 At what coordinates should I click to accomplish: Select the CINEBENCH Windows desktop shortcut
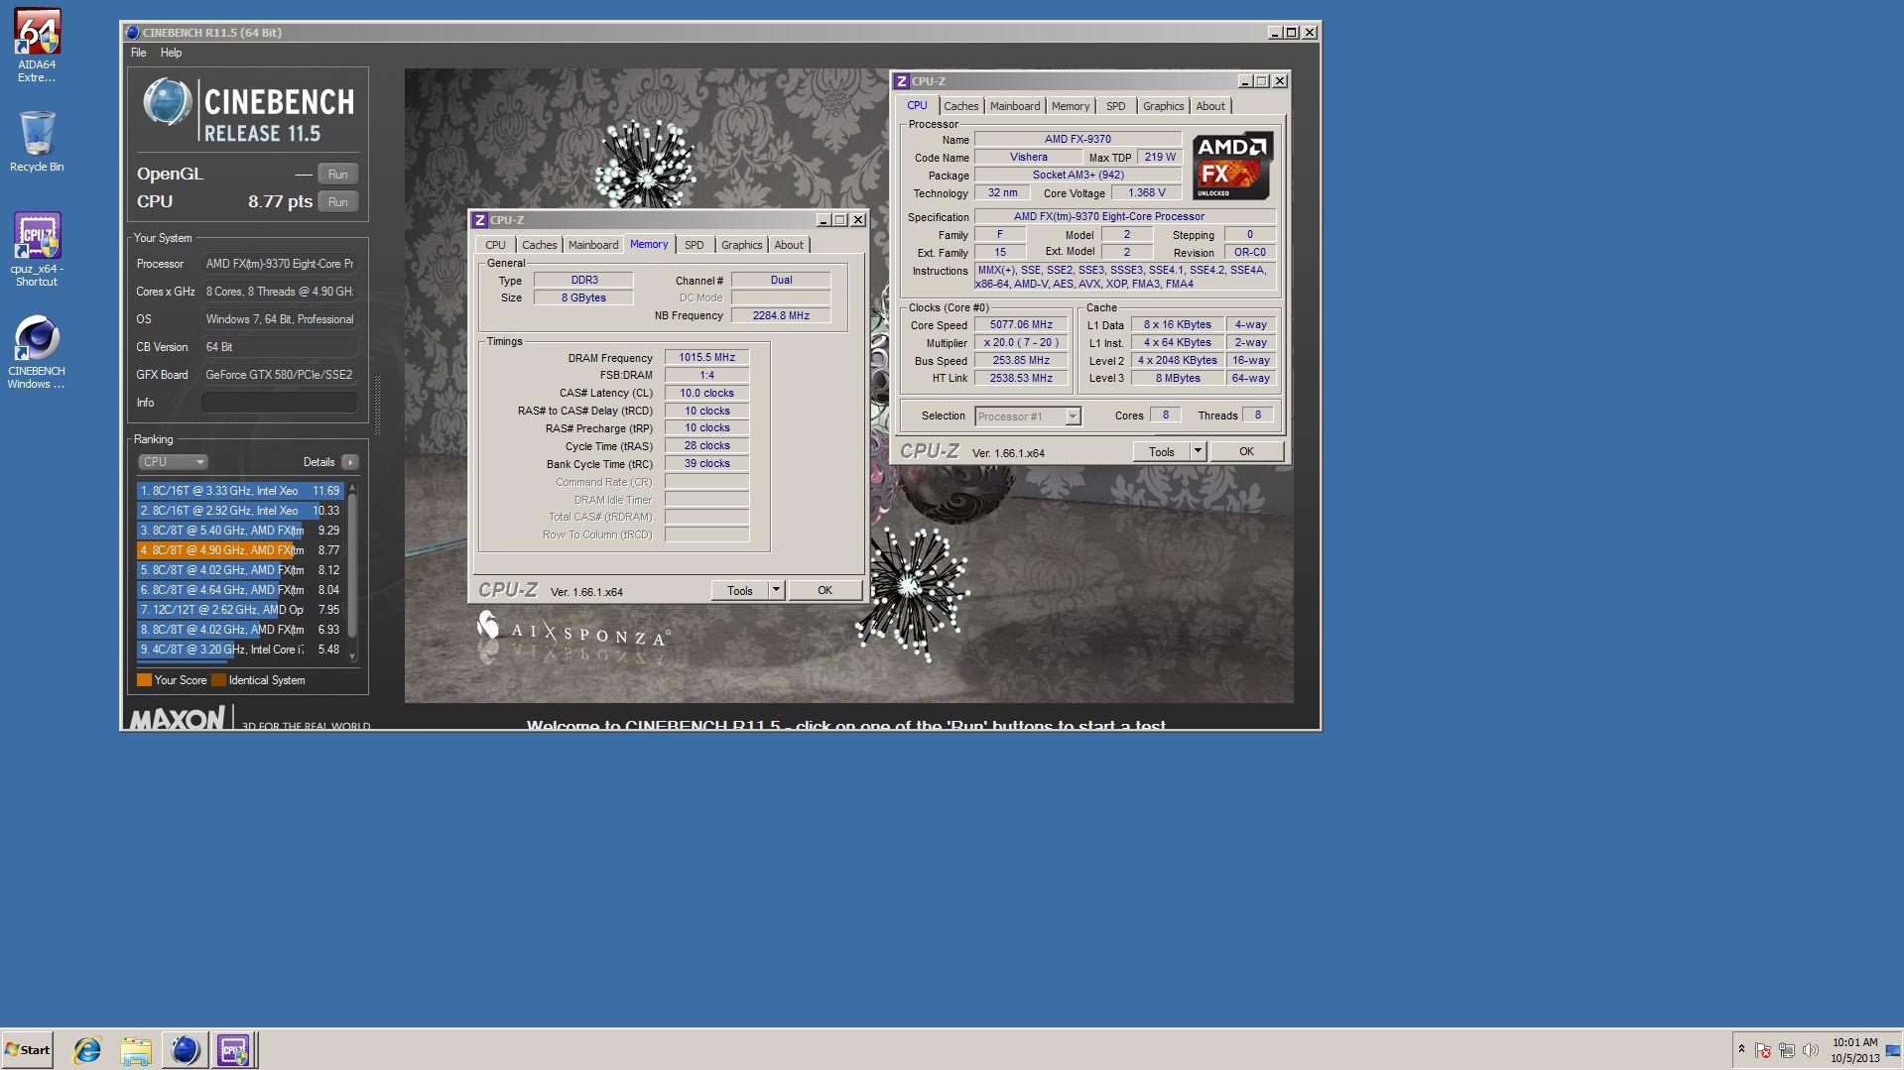pos(37,353)
